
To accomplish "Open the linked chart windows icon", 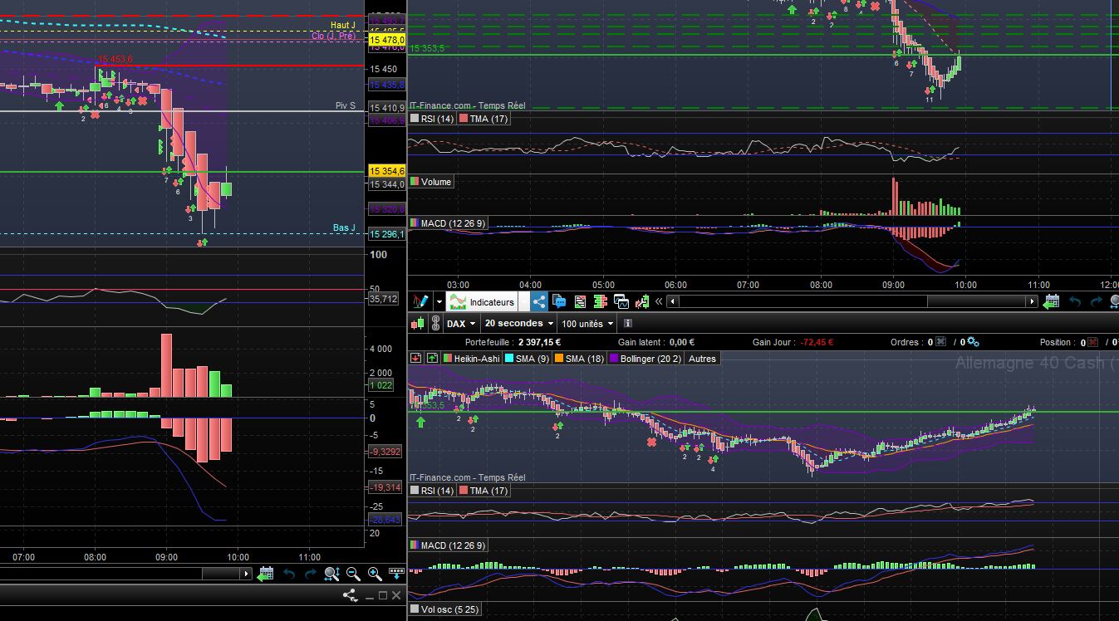I will (621, 301).
